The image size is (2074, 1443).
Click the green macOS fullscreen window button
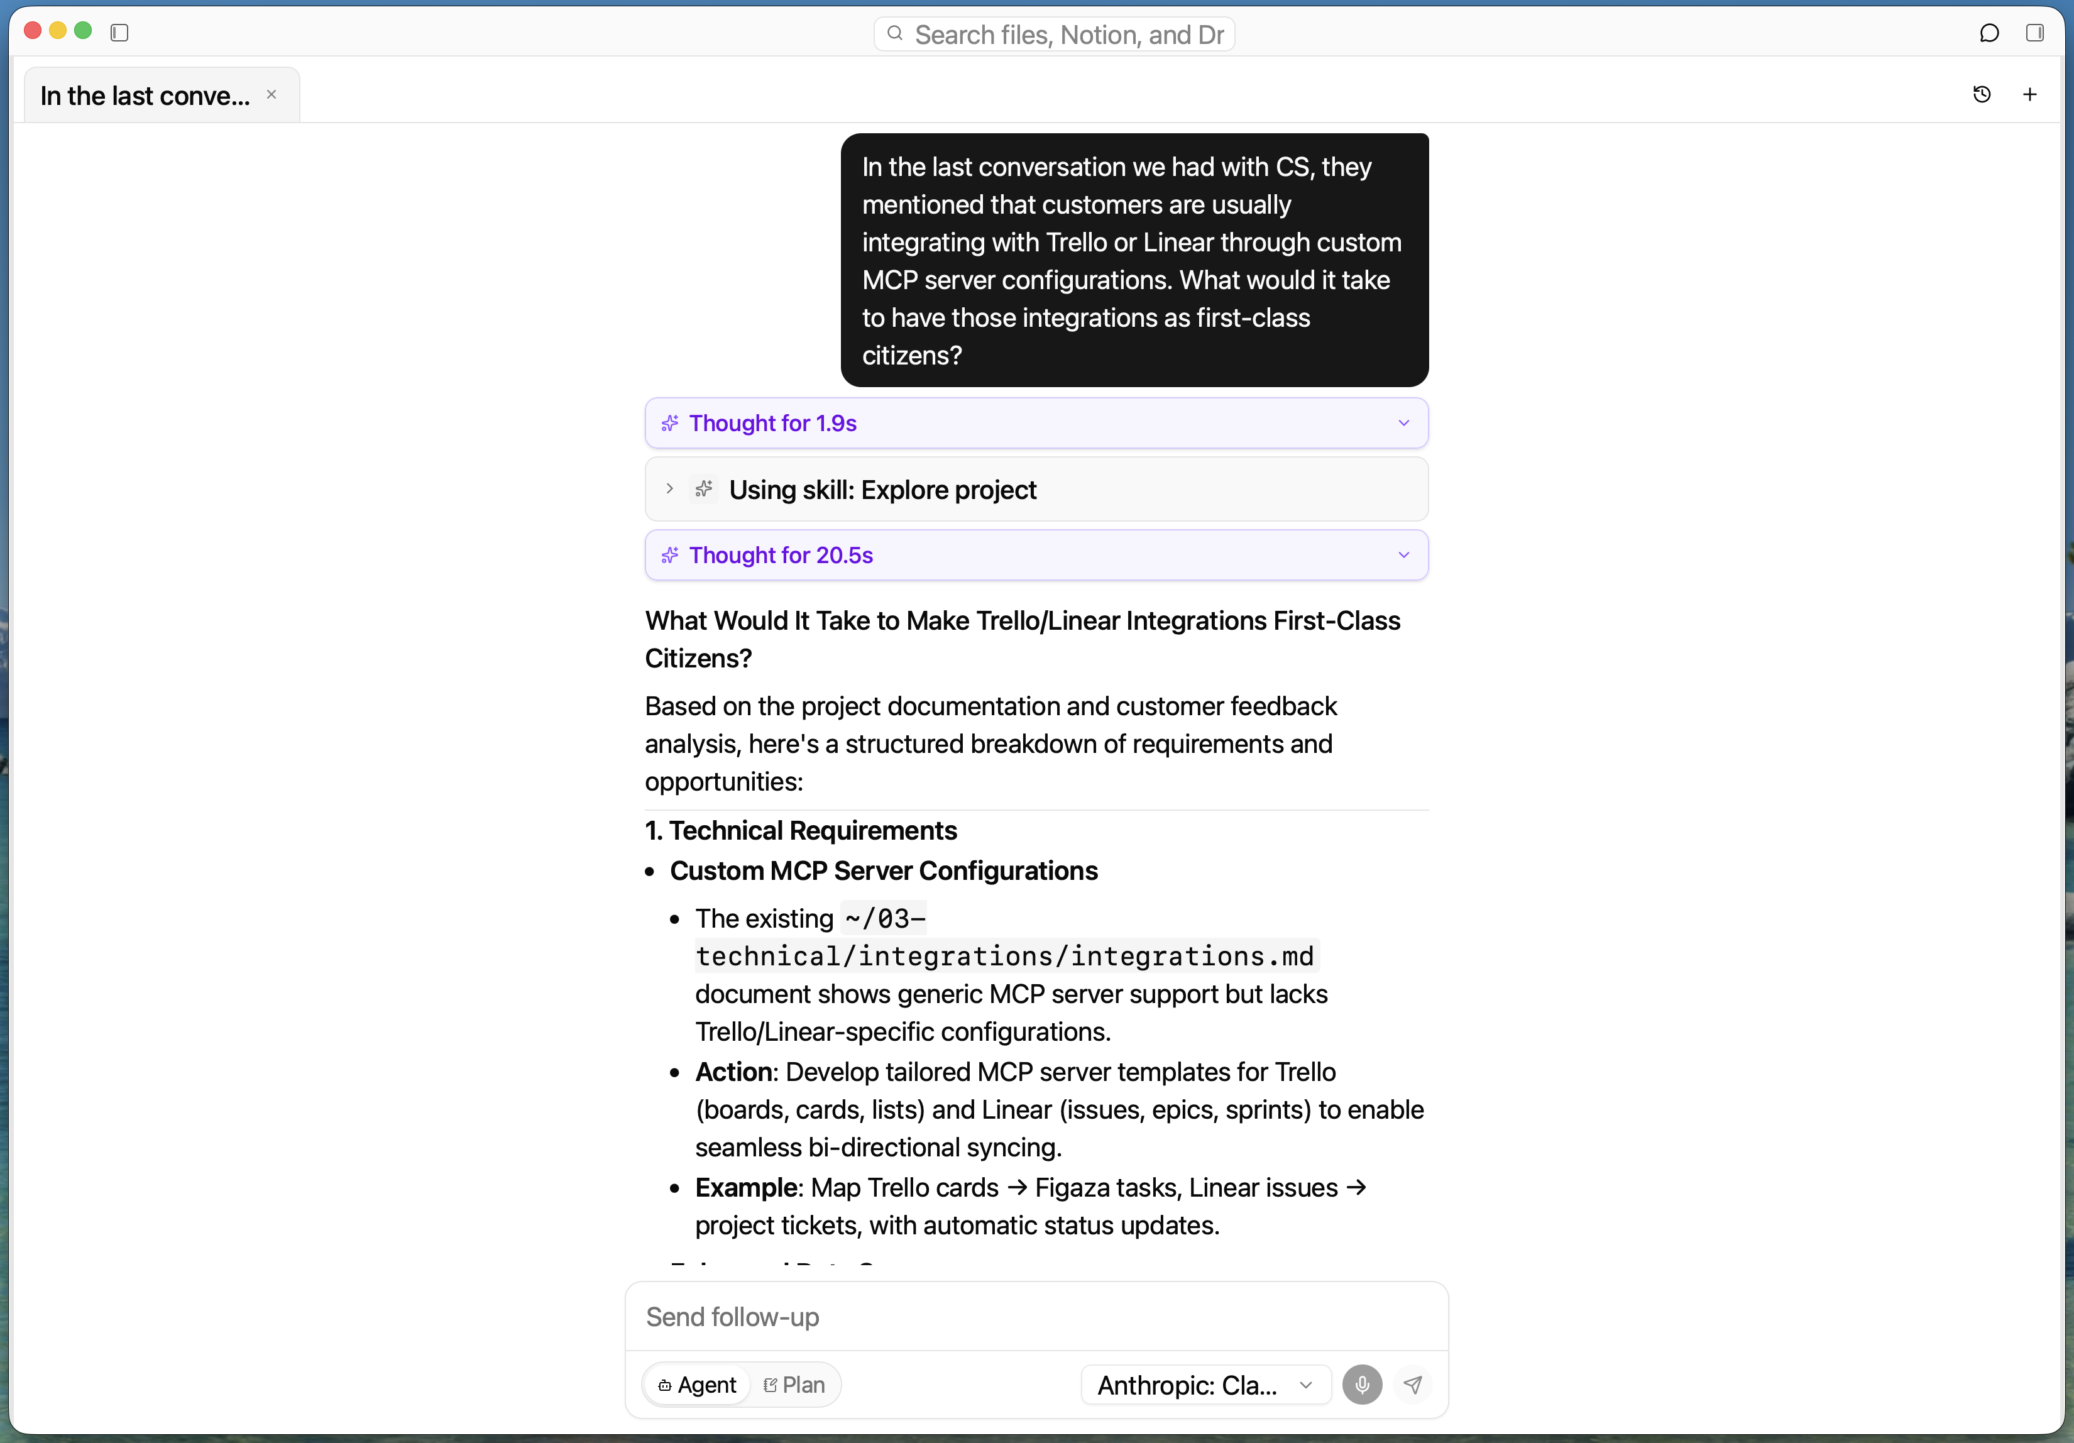coord(83,31)
